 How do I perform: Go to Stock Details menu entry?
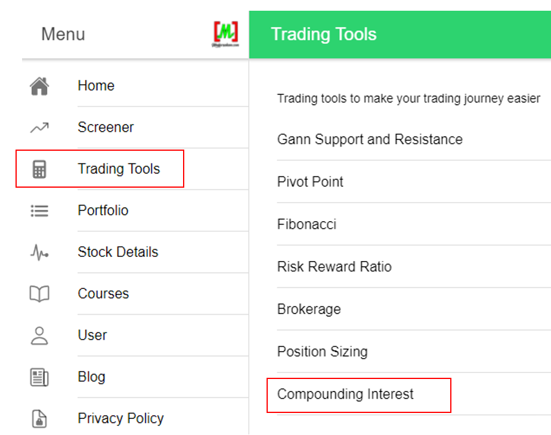[x=118, y=252]
